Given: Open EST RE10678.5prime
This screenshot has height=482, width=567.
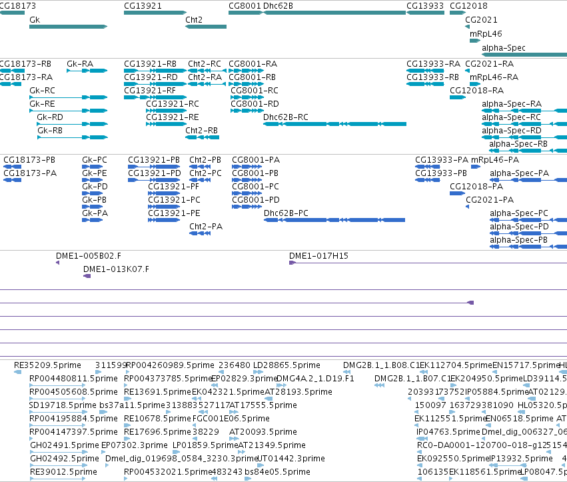Looking at the screenshot, I should (157, 419).
